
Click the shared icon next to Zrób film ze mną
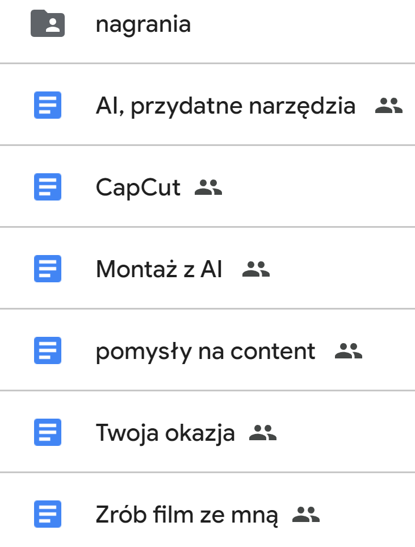306,515
